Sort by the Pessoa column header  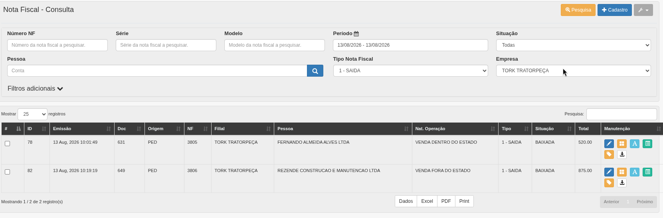pos(343,129)
